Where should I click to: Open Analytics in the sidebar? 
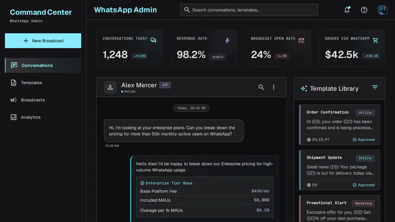tap(43, 117)
